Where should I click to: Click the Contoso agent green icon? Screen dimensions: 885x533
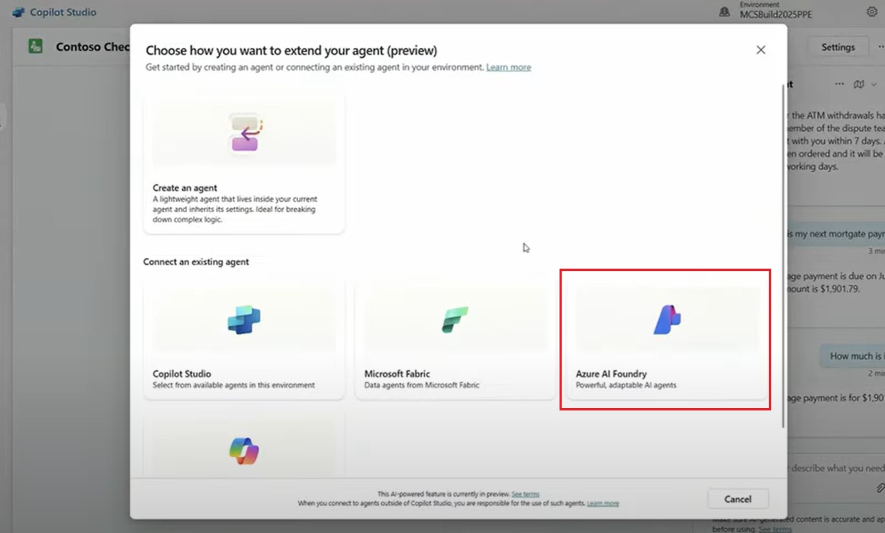36,46
